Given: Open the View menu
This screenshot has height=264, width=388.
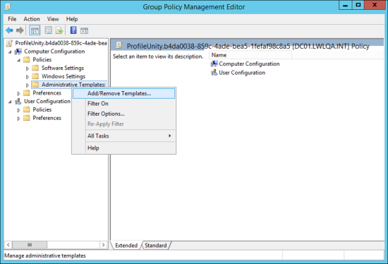Looking at the screenshot, I should [x=53, y=19].
